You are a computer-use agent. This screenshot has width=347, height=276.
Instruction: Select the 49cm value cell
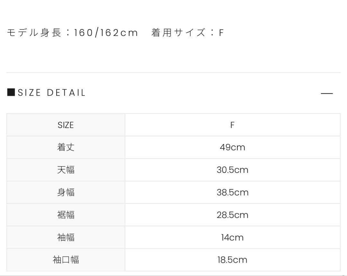coord(232,147)
